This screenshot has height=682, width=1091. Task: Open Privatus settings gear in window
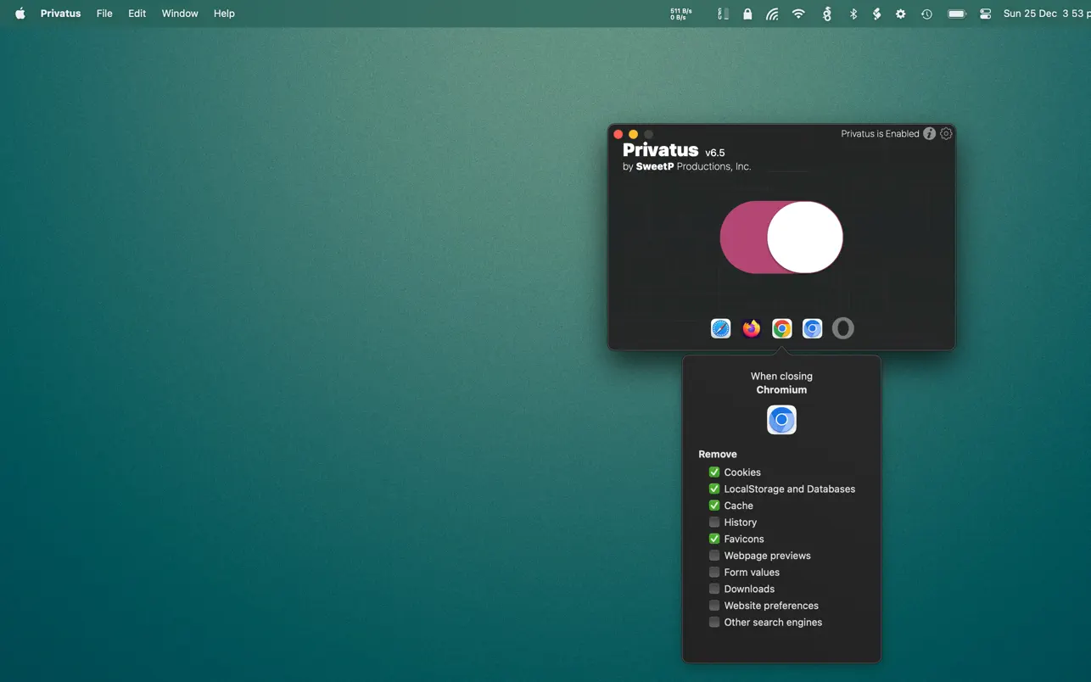(946, 134)
